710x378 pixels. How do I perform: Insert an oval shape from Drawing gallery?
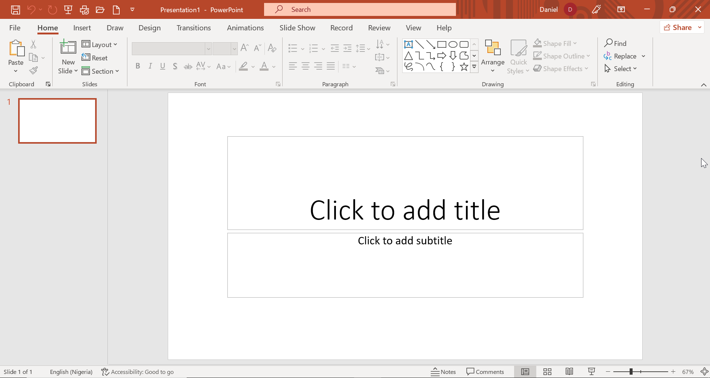[453, 44]
